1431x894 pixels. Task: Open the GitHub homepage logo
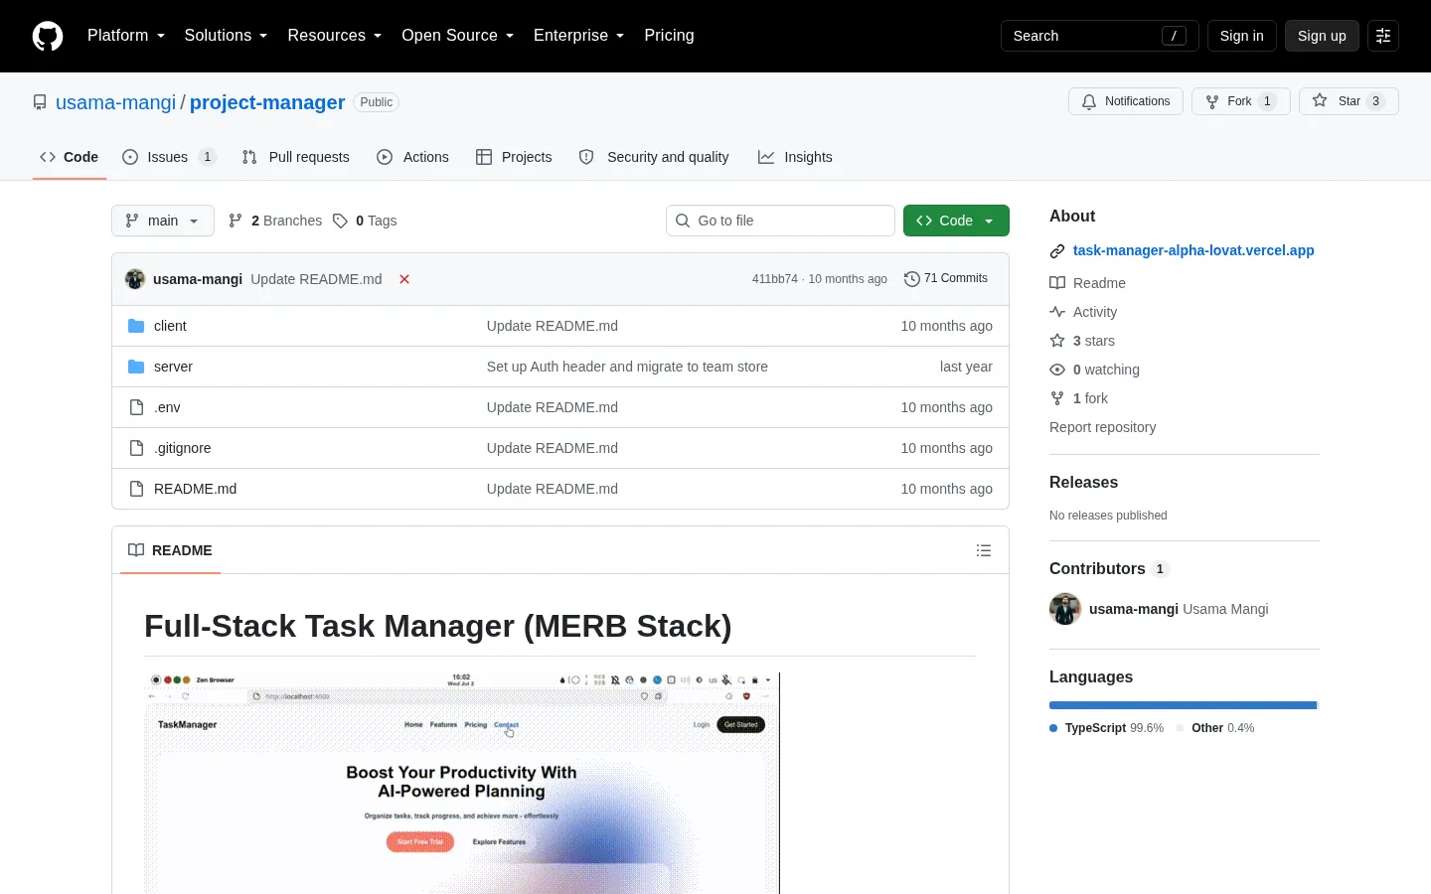click(x=48, y=36)
